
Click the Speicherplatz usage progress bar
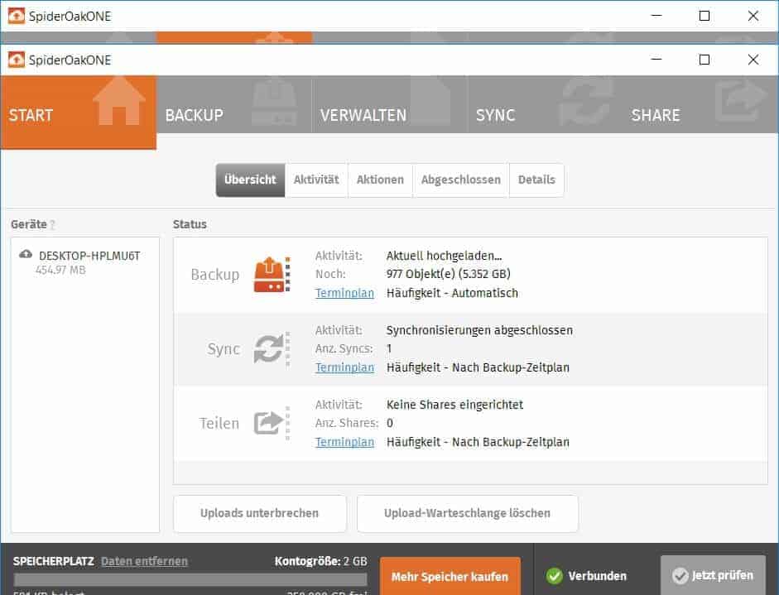coord(190,579)
